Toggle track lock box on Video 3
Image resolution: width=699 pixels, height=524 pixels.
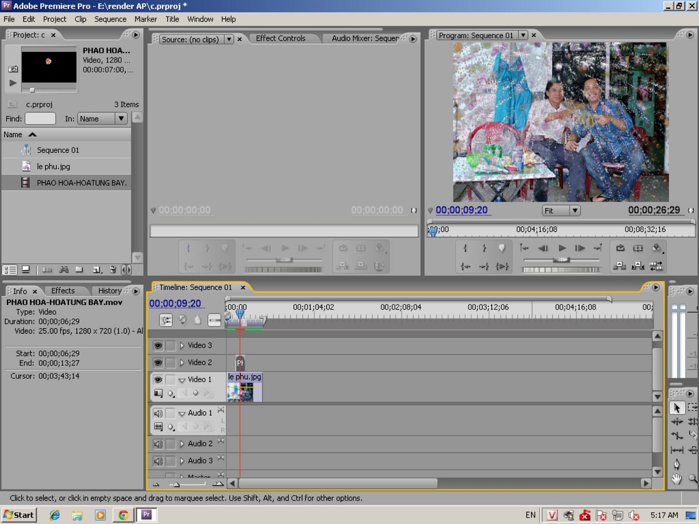[170, 345]
